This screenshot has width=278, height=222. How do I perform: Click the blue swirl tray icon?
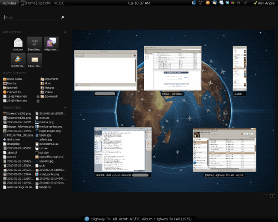point(194,3)
